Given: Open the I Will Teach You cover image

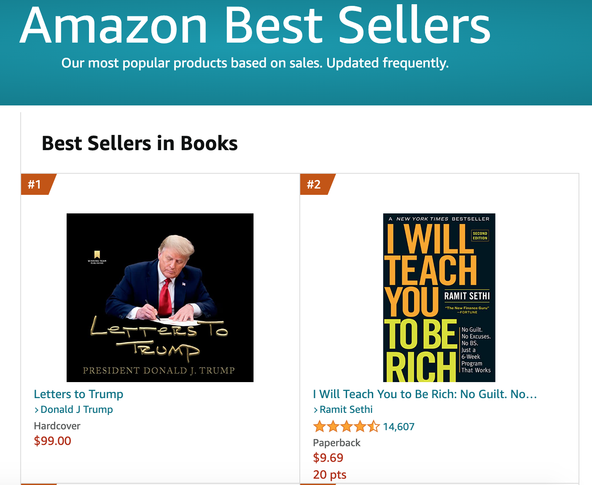Looking at the screenshot, I should [439, 297].
